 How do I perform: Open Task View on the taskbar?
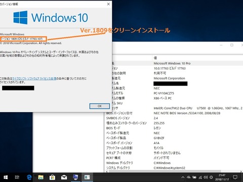[x=17, y=177]
